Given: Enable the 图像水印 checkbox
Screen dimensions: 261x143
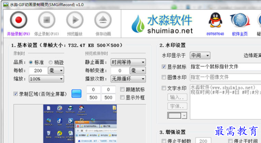Looking at the screenshot, I should [164, 77].
